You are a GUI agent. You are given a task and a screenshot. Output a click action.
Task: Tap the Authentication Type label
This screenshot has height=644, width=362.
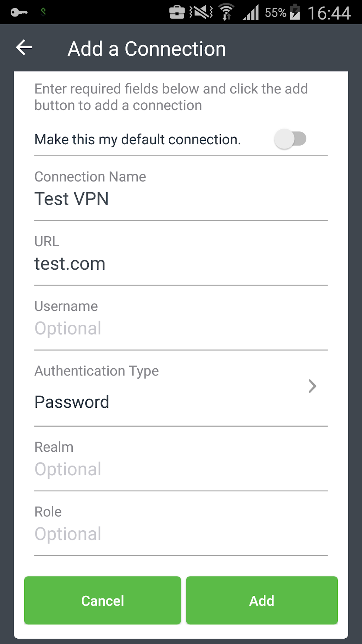(97, 371)
